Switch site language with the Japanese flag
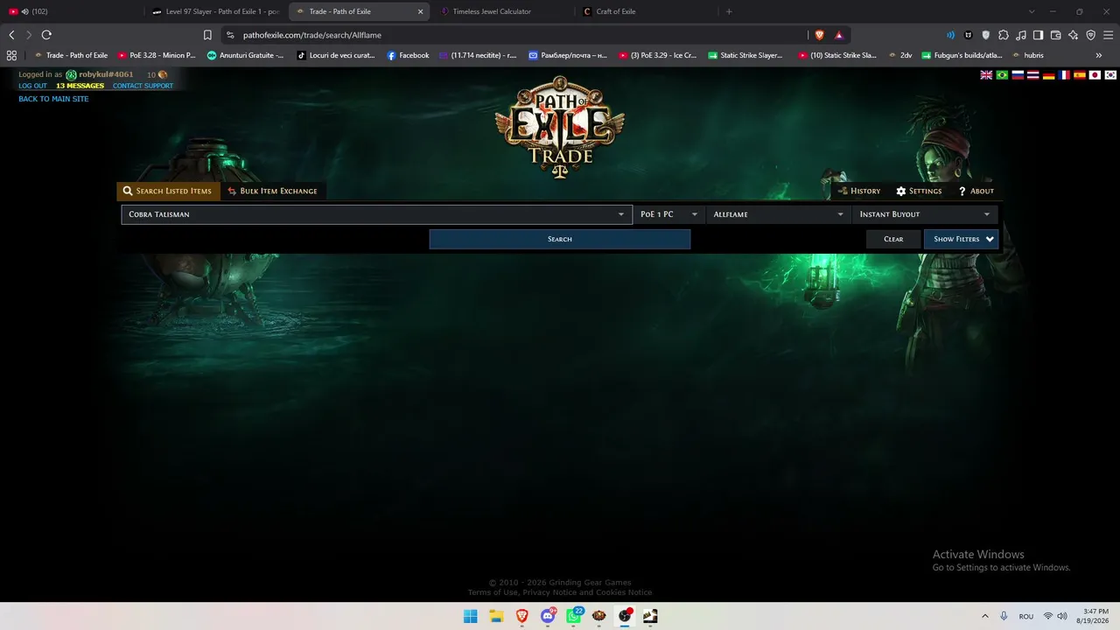 click(x=1095, y=75)
